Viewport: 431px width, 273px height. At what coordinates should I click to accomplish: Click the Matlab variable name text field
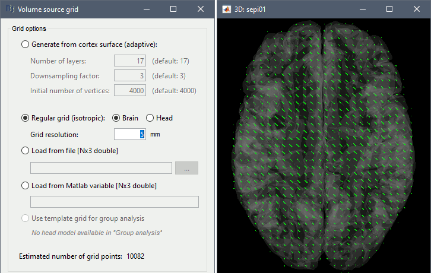point(114,202)
